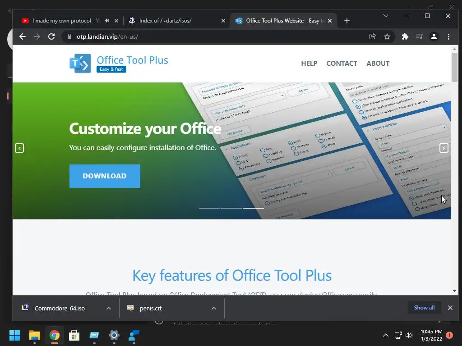Select the first carousel indicator
Viewport: 462px width, 346px height.
coord(210,208)
